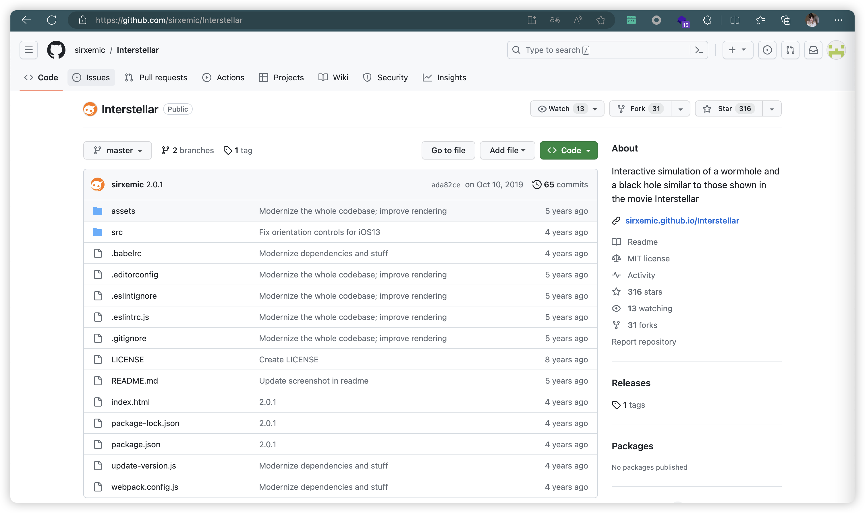The width and height of the screenshot is (865, 513).
Task: Fork the repository with the Fork button
Action: click(640, 108)
